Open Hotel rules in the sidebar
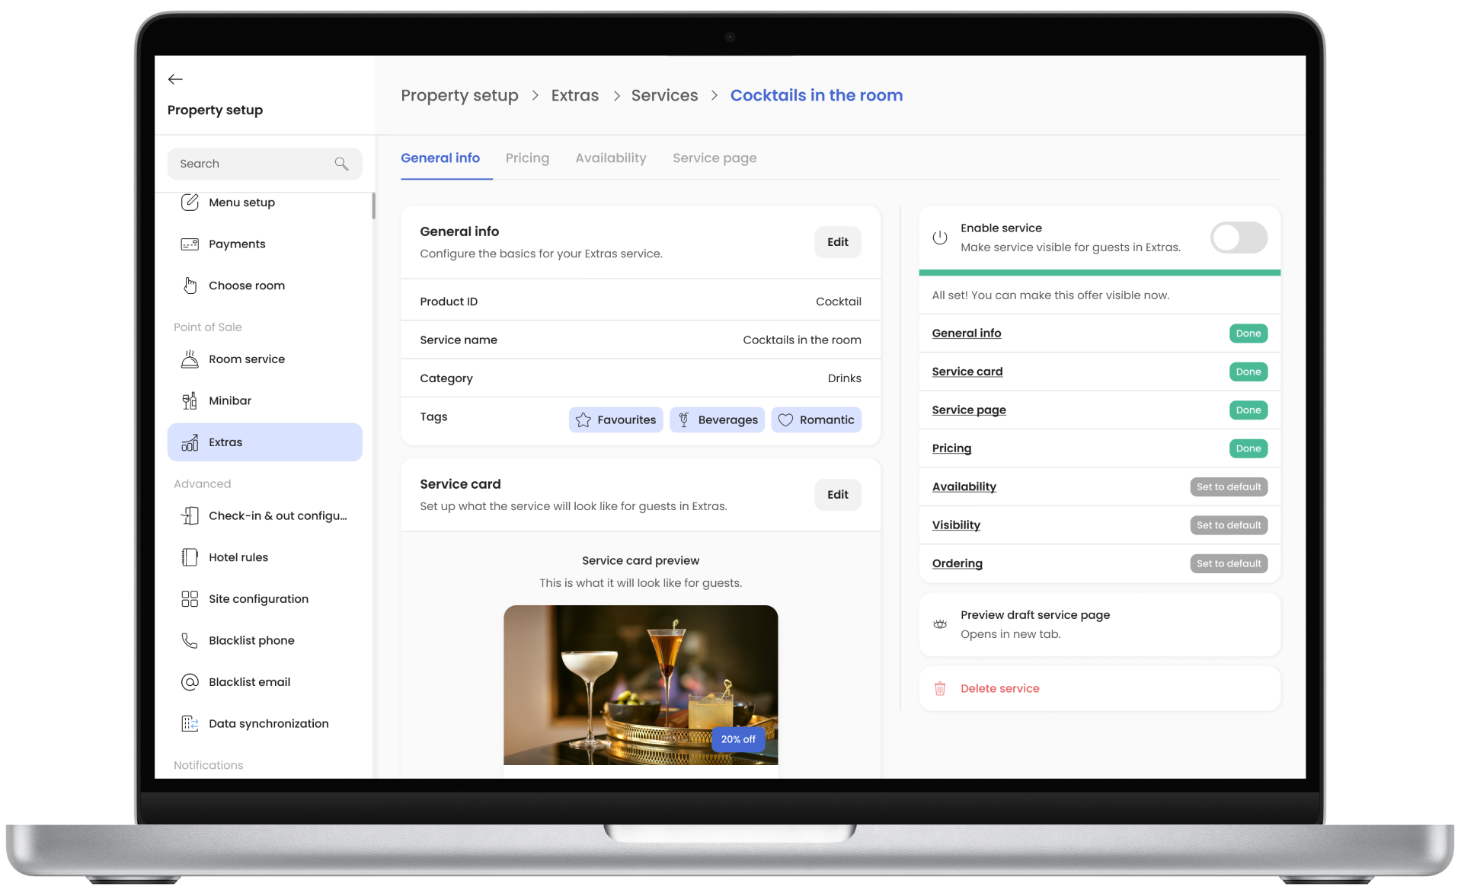 click(239, 557)
